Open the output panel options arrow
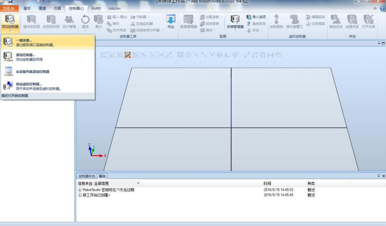 pyautogui.click(x=379, y=176)
